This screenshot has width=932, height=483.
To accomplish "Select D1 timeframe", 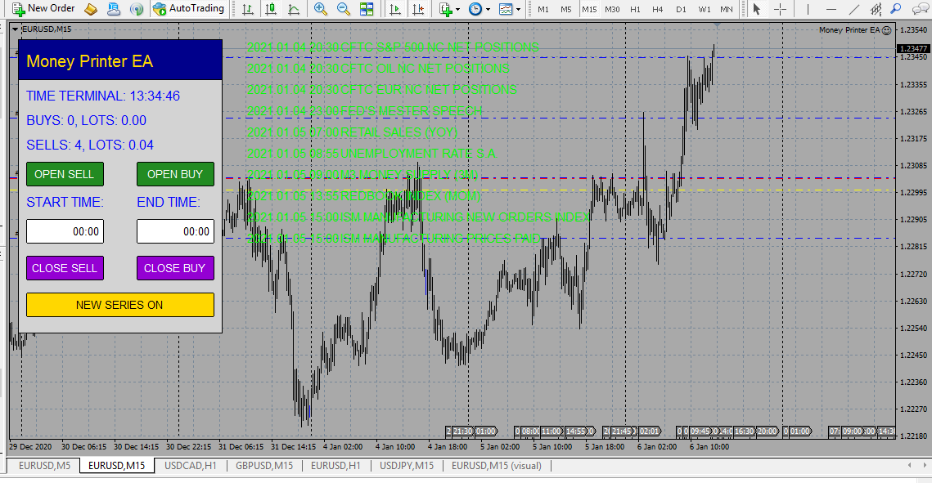I will (681, 10).
